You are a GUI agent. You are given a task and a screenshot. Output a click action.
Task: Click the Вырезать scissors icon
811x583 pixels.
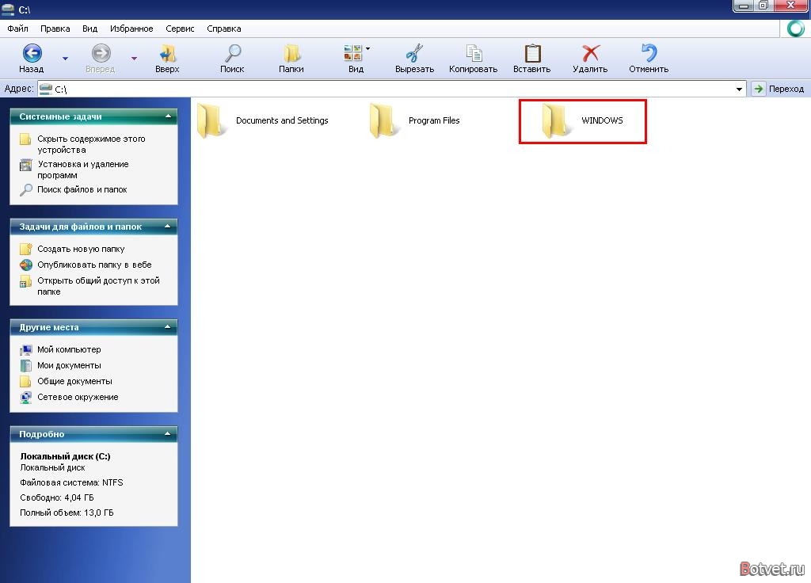point(414,53)
